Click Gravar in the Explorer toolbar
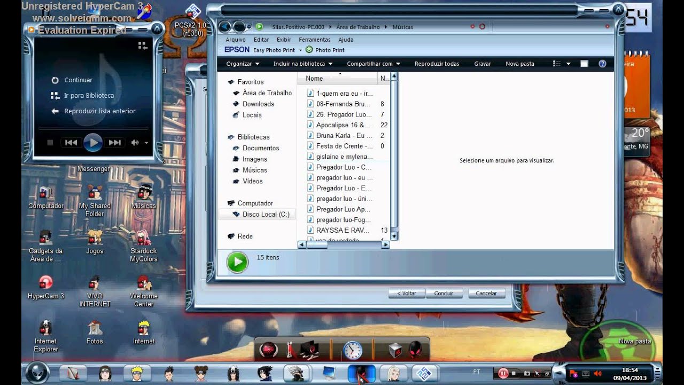This screenshot has width=684, height=385. point(483,64)
